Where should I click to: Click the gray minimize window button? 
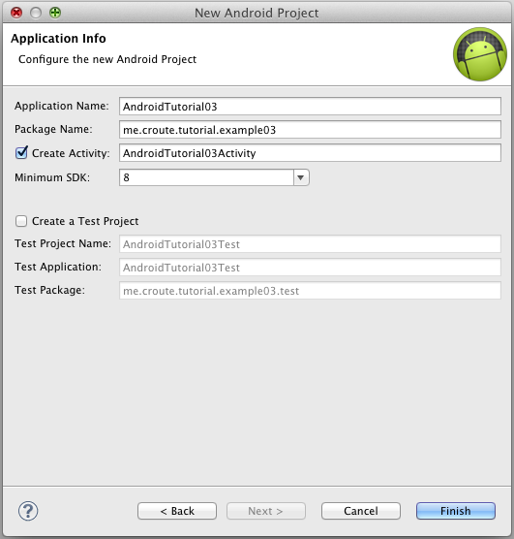[36, 13]
